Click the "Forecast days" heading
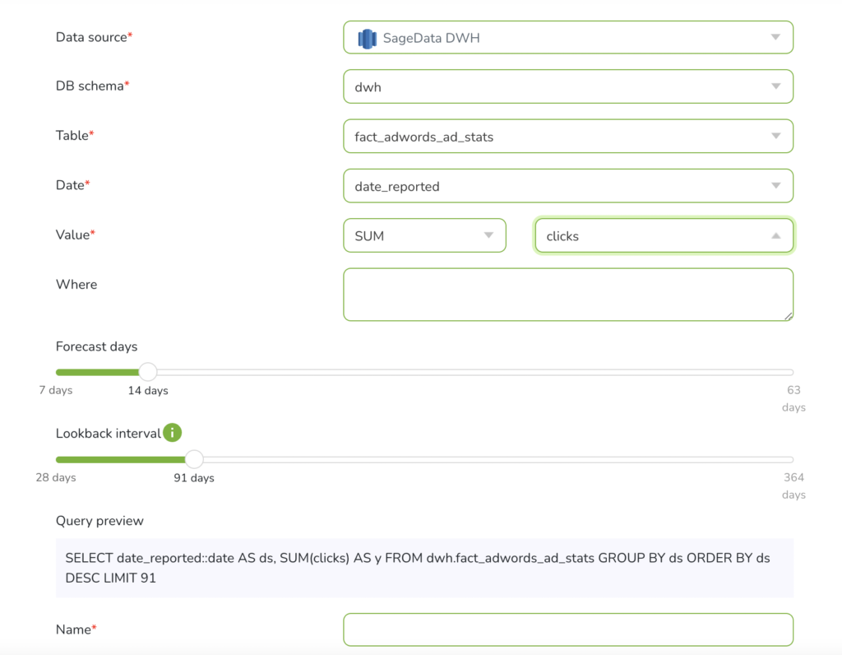 97,346
